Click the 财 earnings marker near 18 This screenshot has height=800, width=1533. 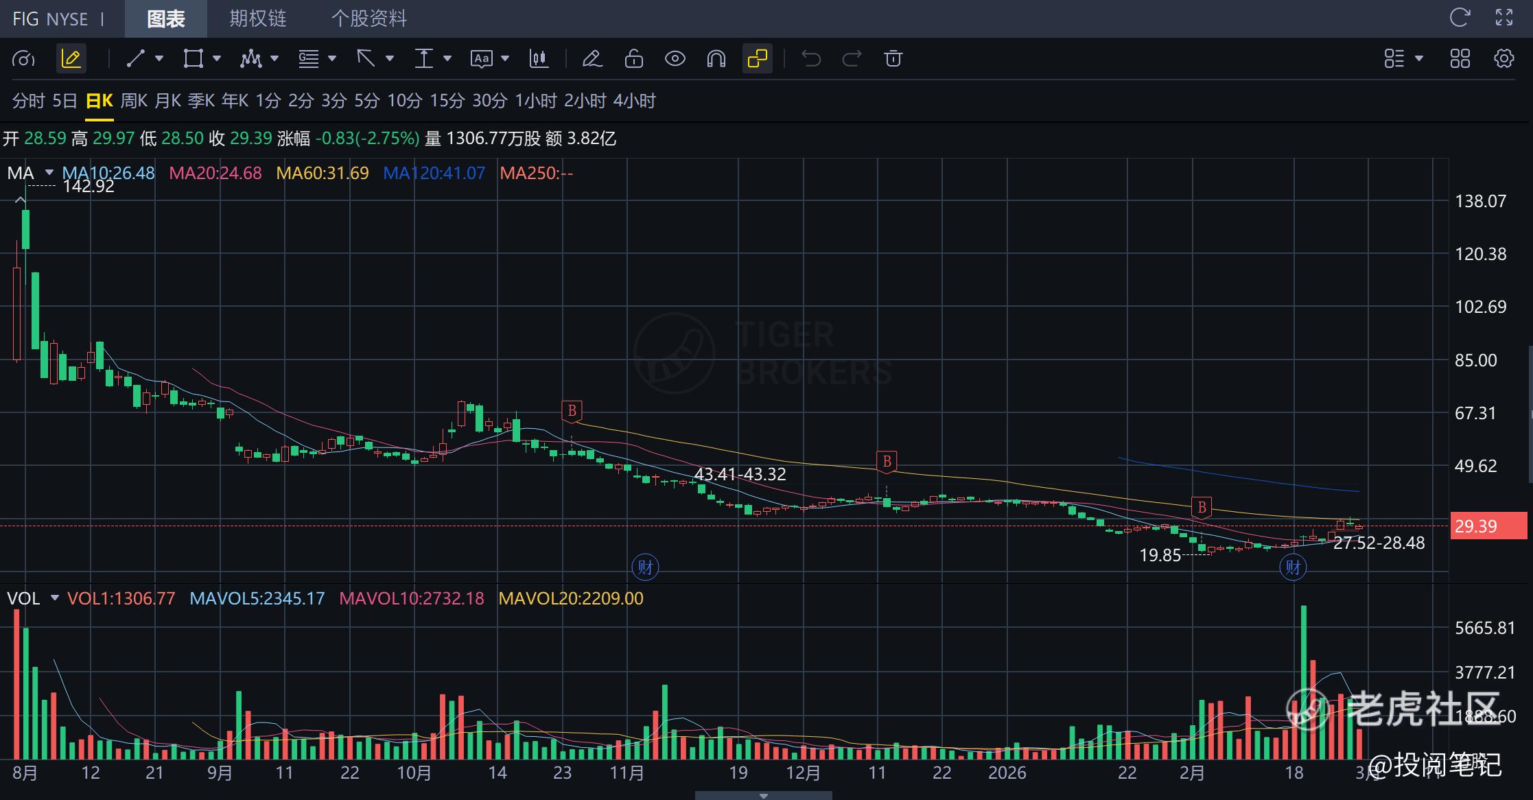[1293, 567]
